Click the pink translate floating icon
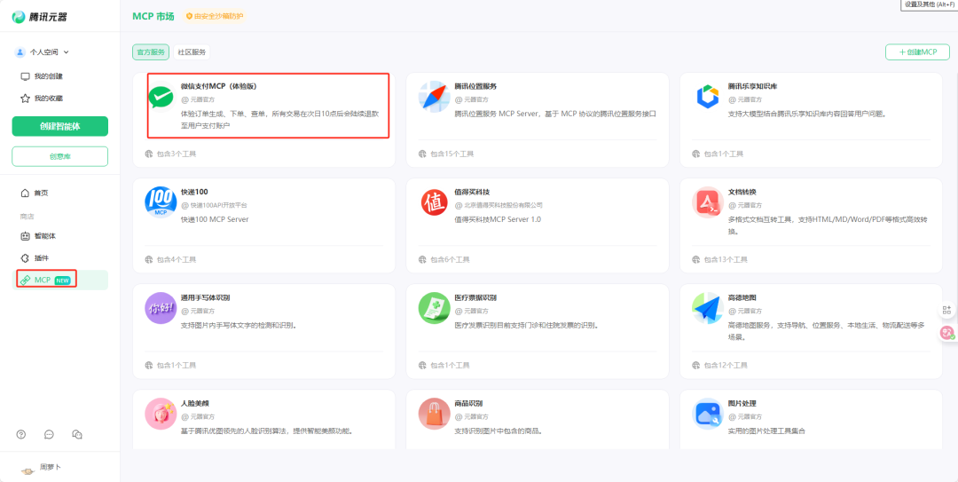The width and height of the screenshot is (958, 482). pyautogui.click(x=946, y=333)
